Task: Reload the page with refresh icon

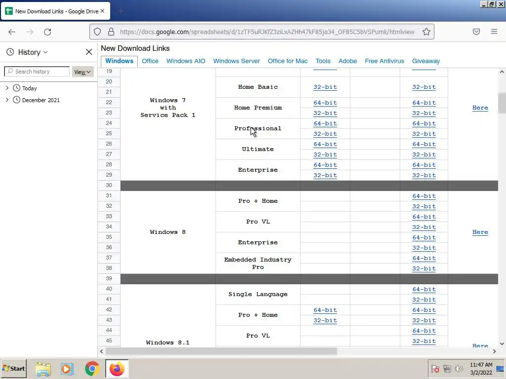Action: 47,32
